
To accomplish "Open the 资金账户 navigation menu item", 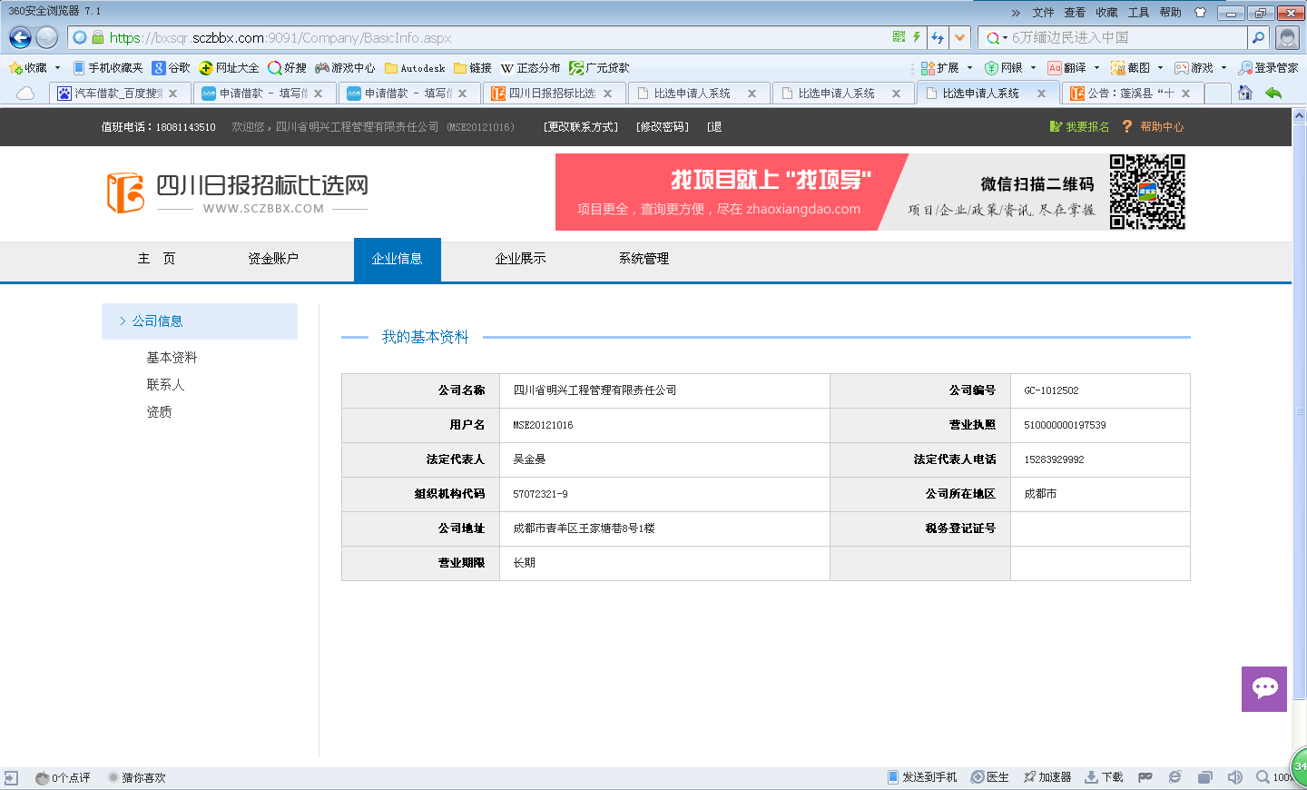I will point(273,259).
